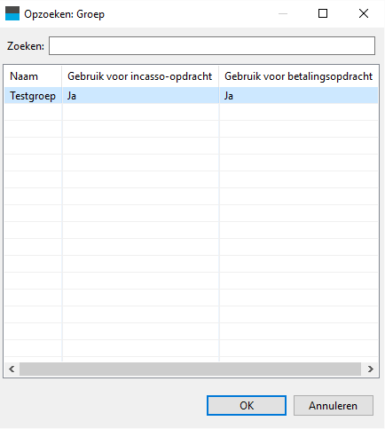Cancel with the Annuleren button
385x429 pixels.
(x=334, y=406)
